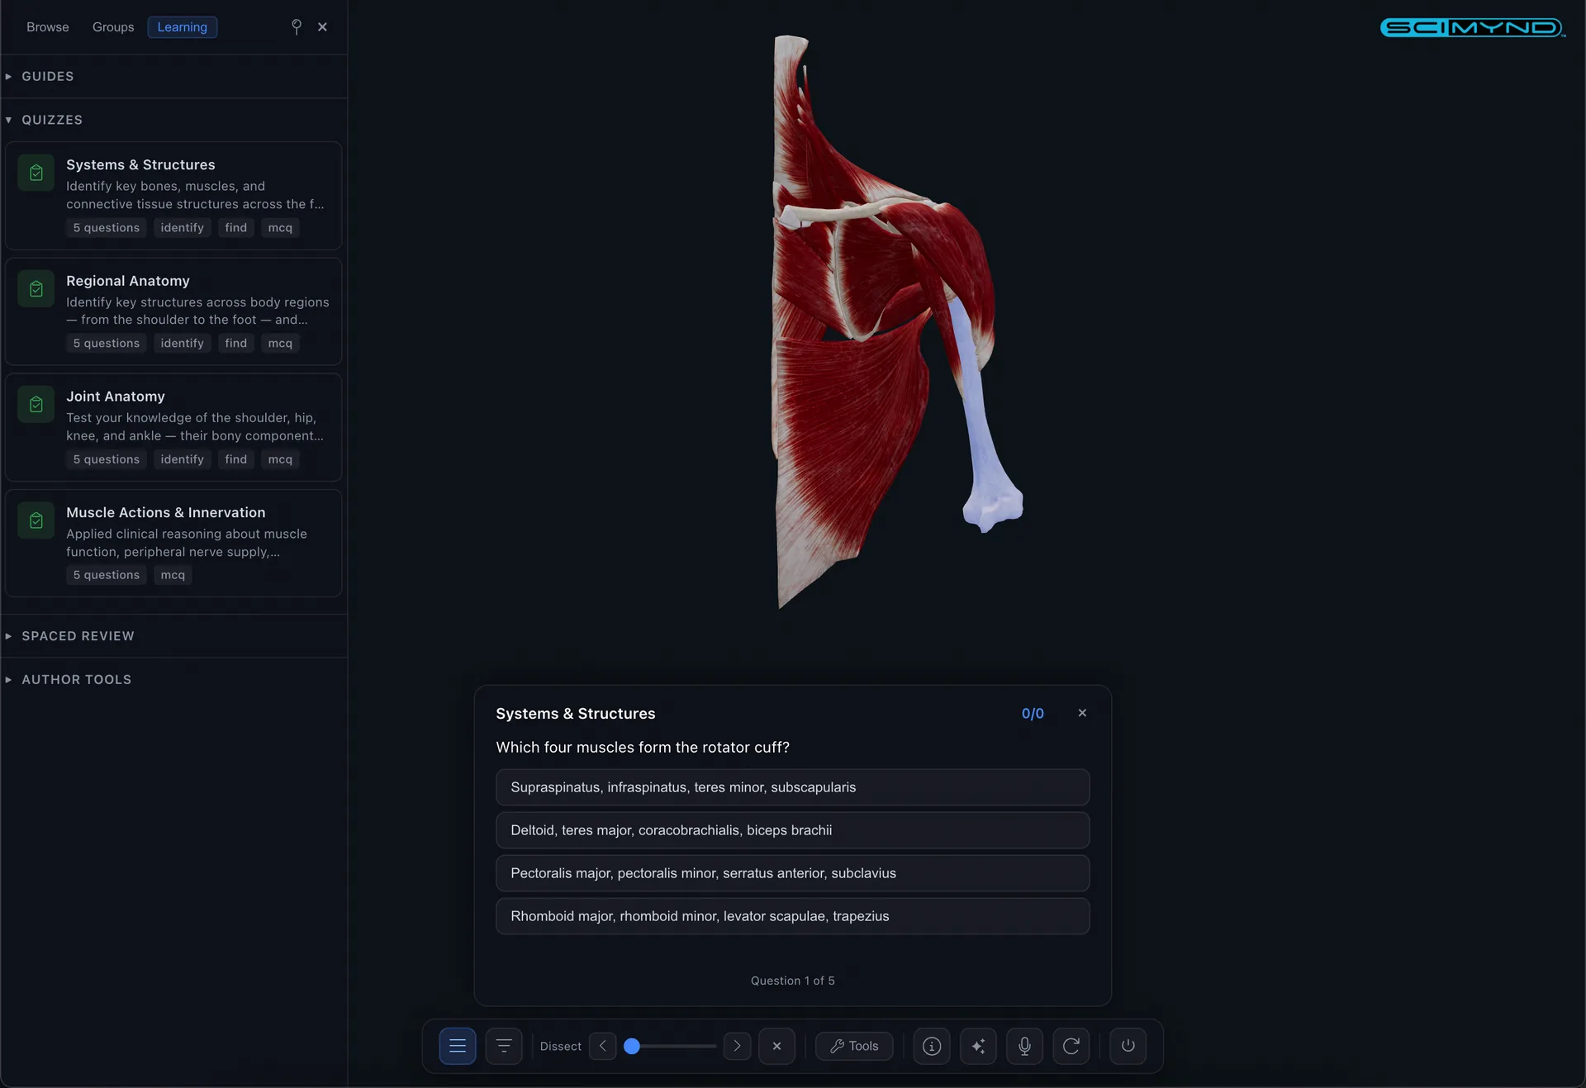The height and width of the screenshot is (1088, 1586).
Task: Click the reset view refresh icon
Action: pyautogui.click(x=1071, y=1046)
